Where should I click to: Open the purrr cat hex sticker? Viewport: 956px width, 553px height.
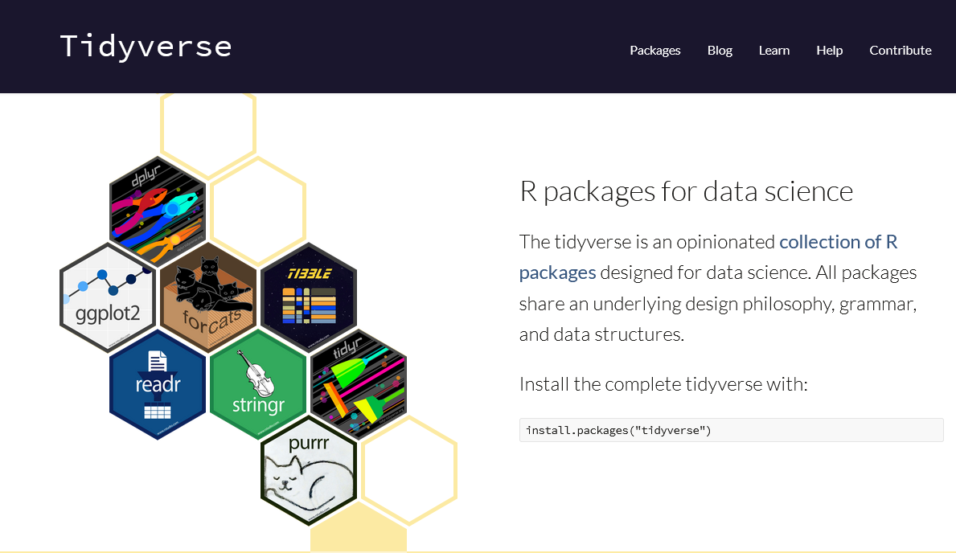click(x=309, y=471)
